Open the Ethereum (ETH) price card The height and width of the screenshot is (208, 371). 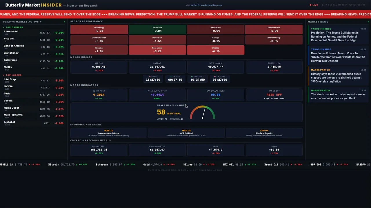[157, 150]
